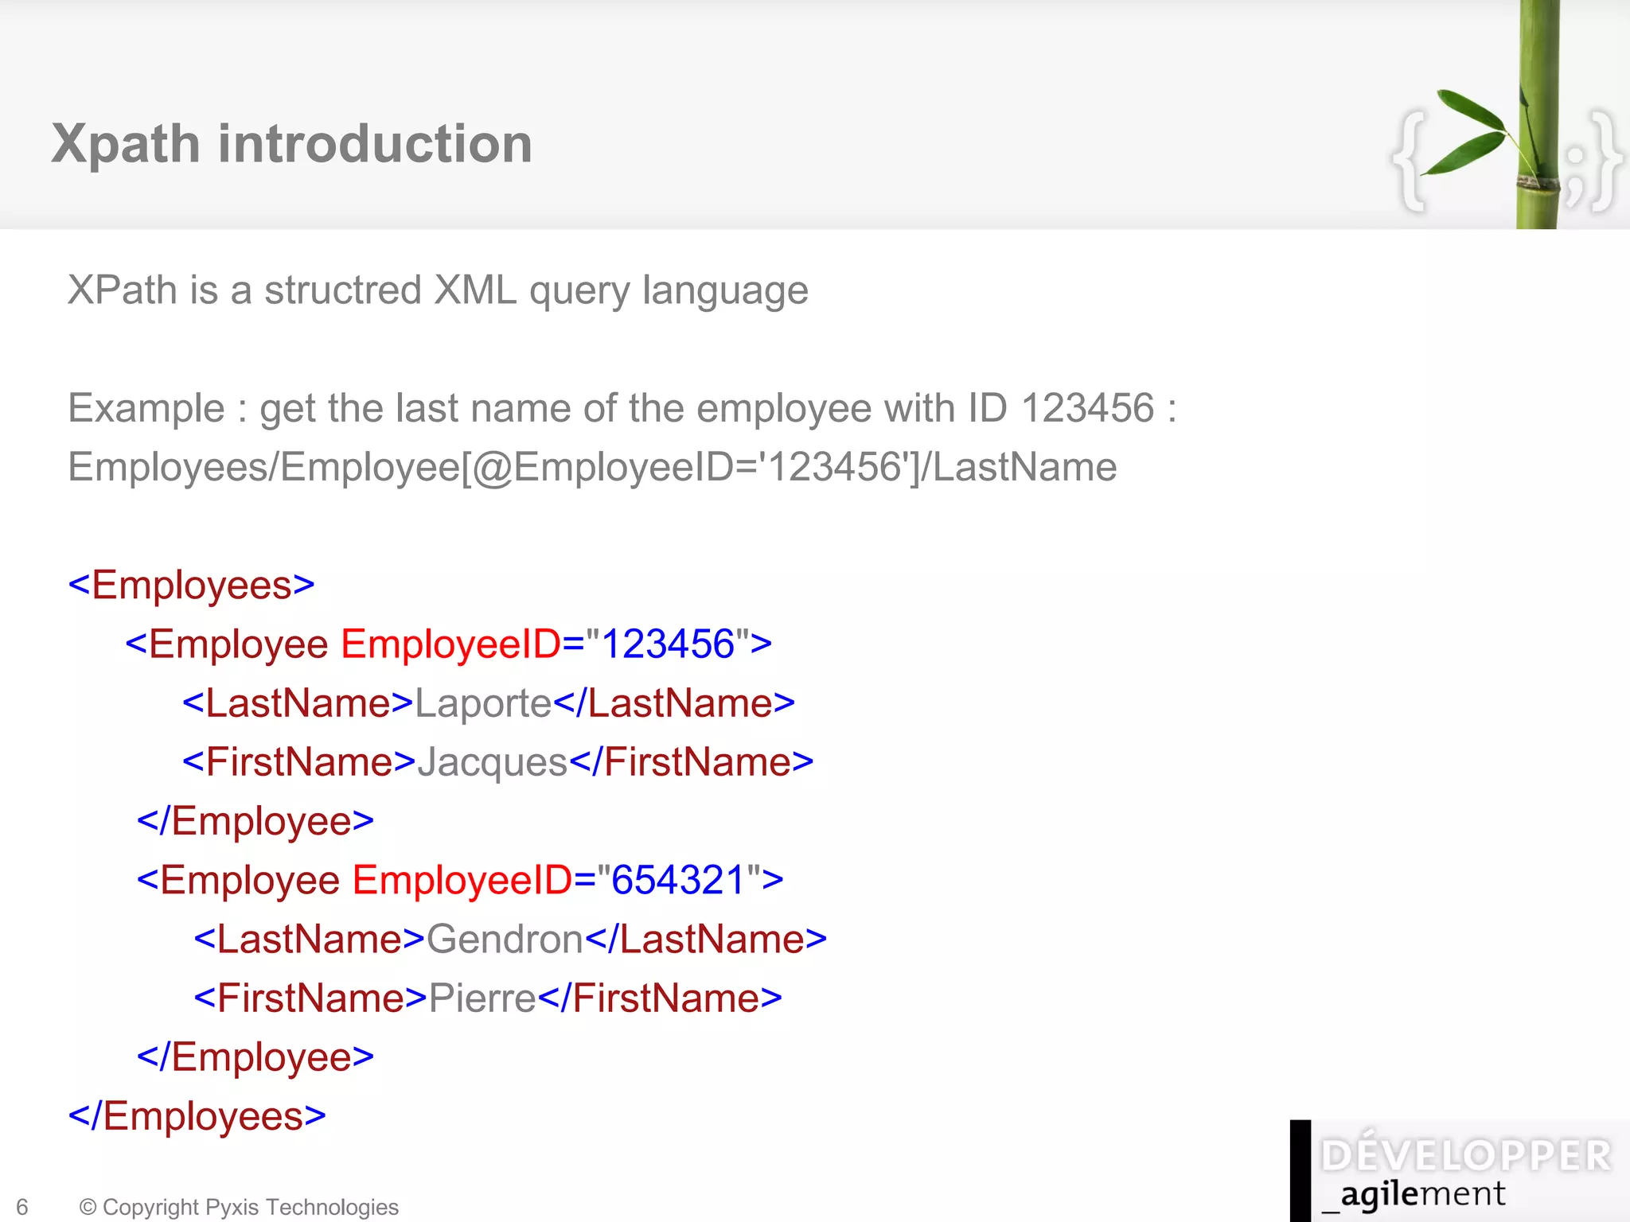This screenshot has width=1630, height=1222.
Task: Click the XPath expression with @EmployeeID
Action: click(x=592, y=467)
